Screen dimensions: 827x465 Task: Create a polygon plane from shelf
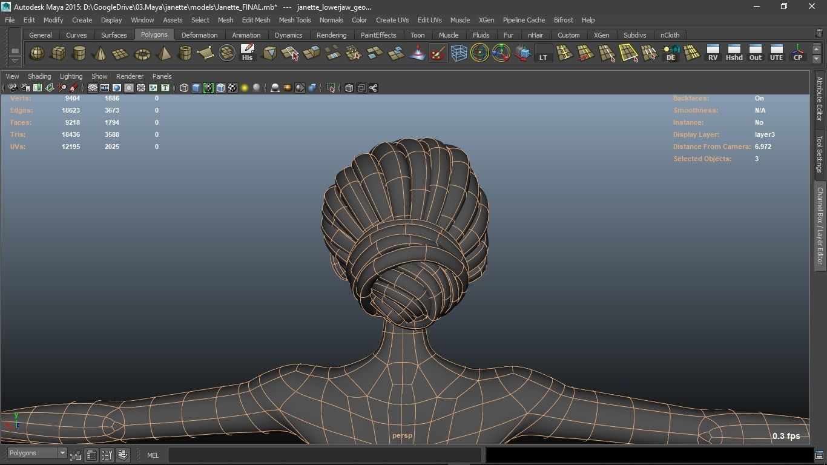pos(121,53)
